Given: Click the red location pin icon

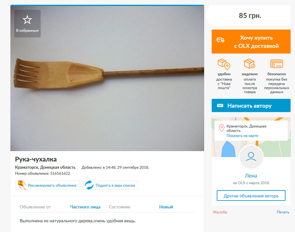Looking at the screenshot, I should click(x=221, y=128).
